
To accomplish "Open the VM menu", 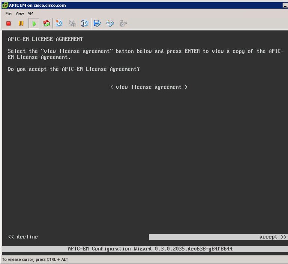I will click(30, 13).
